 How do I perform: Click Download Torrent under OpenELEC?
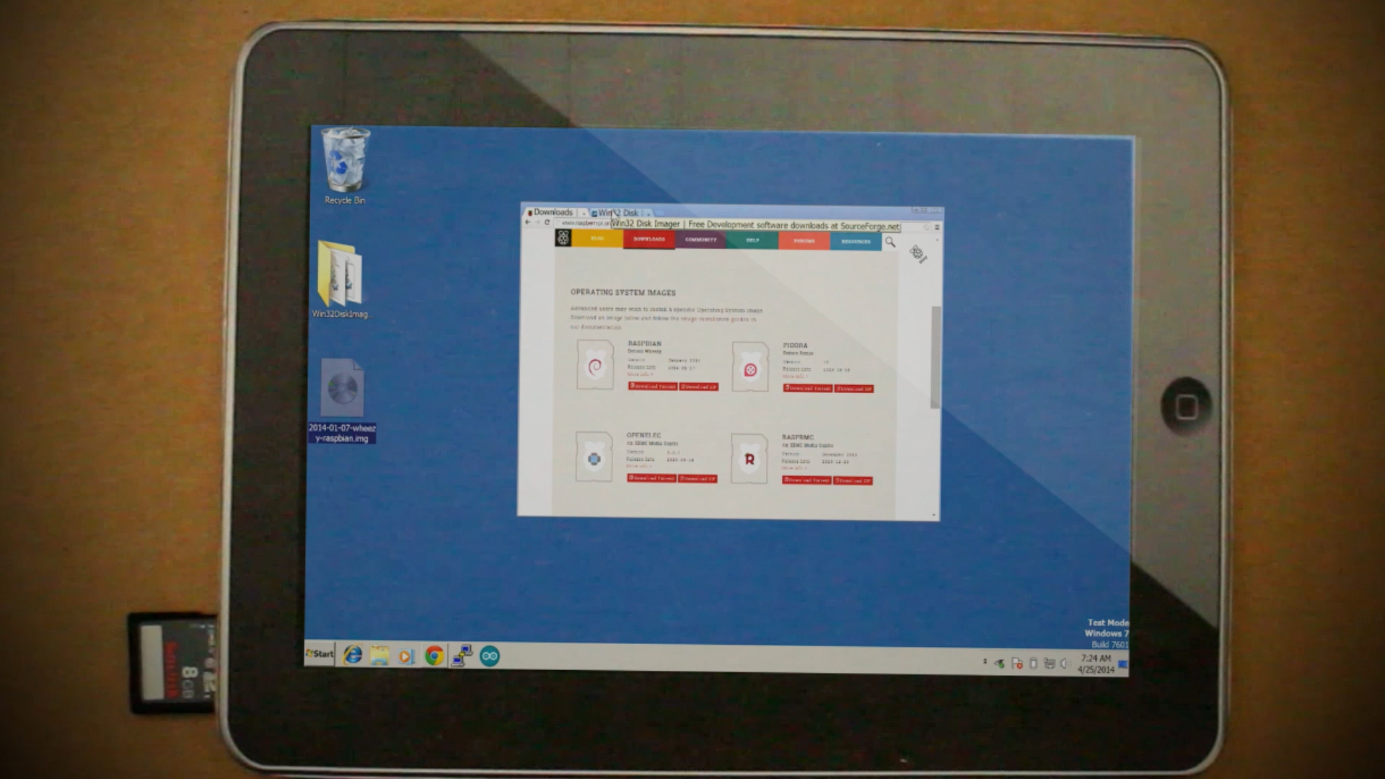point(651,478)
